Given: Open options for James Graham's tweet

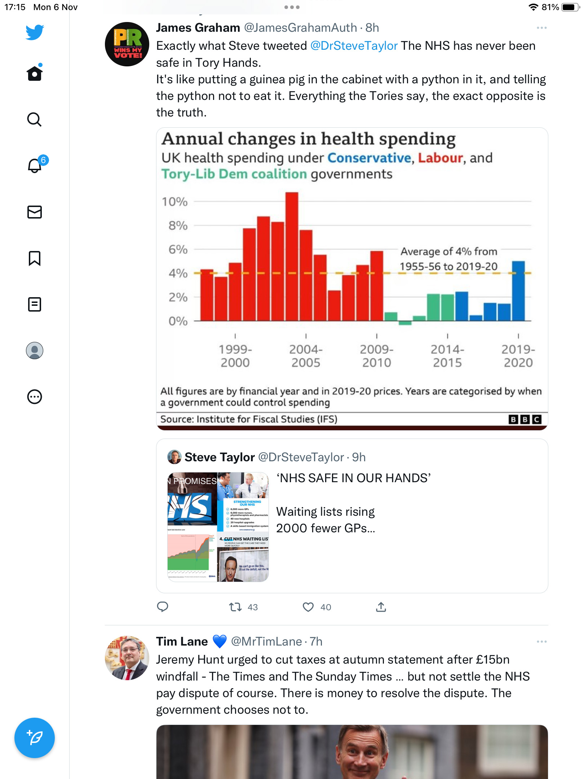Looking at the screenshot, I should click(x=541, y=28).
